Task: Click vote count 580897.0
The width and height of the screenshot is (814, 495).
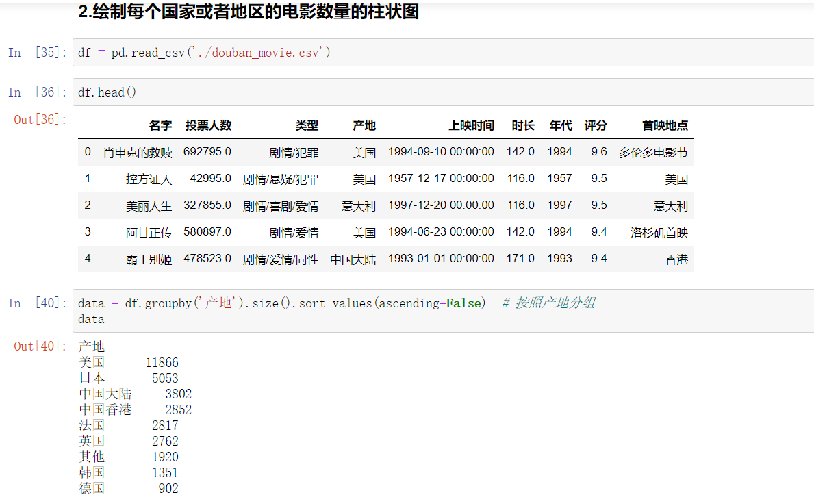Action: tap(207, 231)
